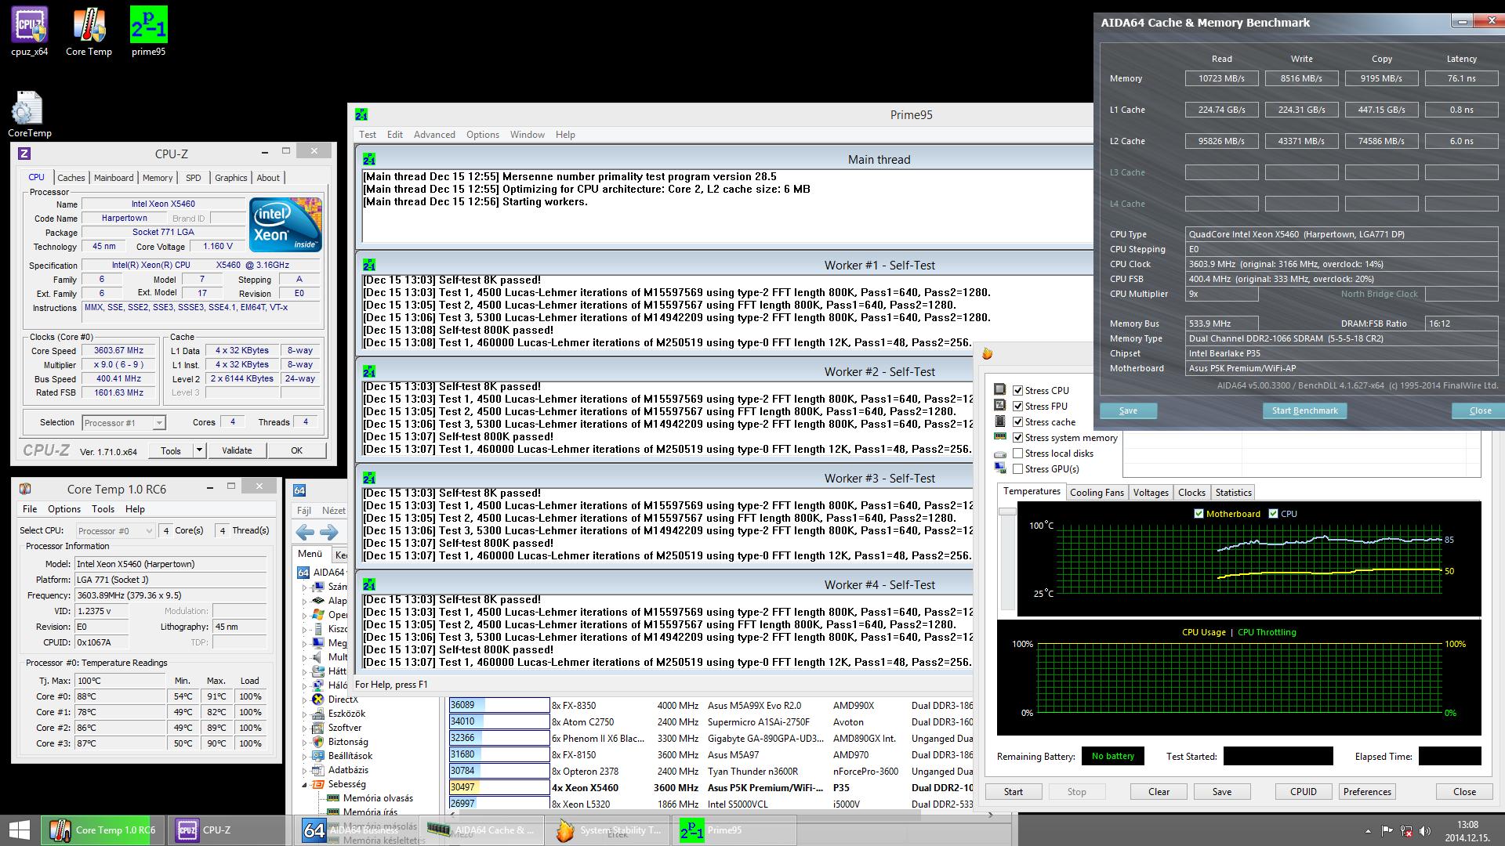Expand the Eszközök tree node
1505x846 pixels.
point(305,714)
